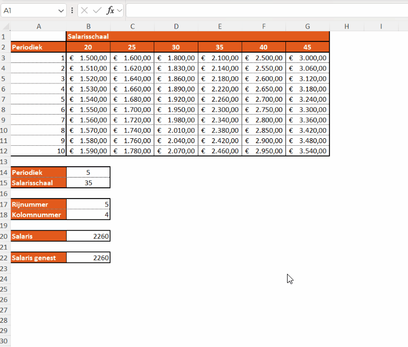Click the salary scale header 45
Screen dimensions: 408x347
click(x=307, y=47)
